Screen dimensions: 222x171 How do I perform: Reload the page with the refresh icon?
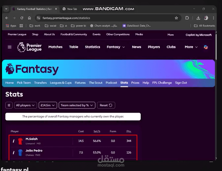pyautogui.click(x=22, y=18)
